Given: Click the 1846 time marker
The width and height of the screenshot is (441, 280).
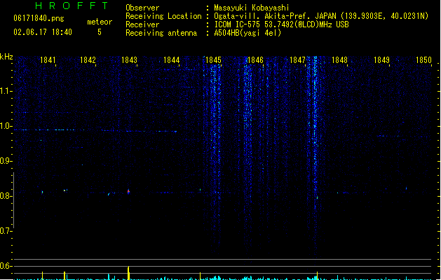Looking at the screenshot, I should (x=255, y=60).
